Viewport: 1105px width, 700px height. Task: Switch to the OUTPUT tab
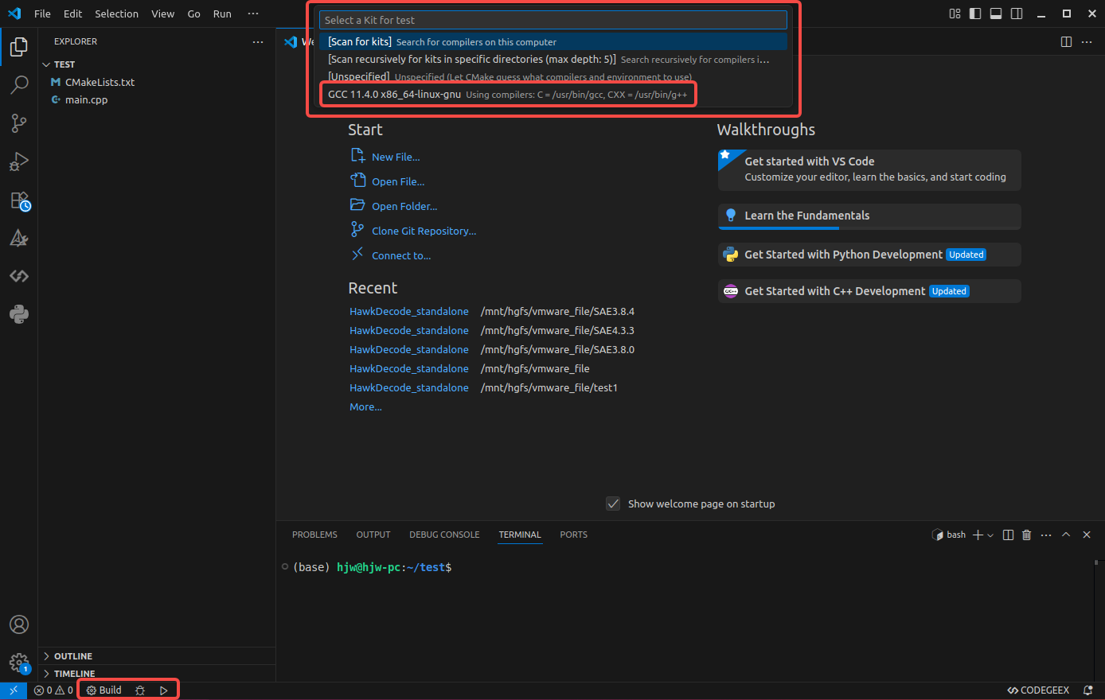[373, 535]
